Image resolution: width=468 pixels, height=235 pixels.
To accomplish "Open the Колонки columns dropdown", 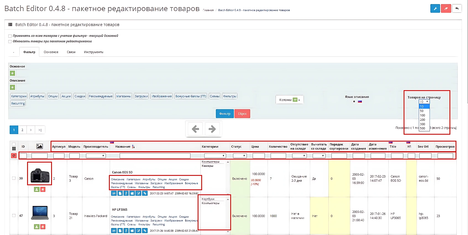I will (x=289, y=100).
